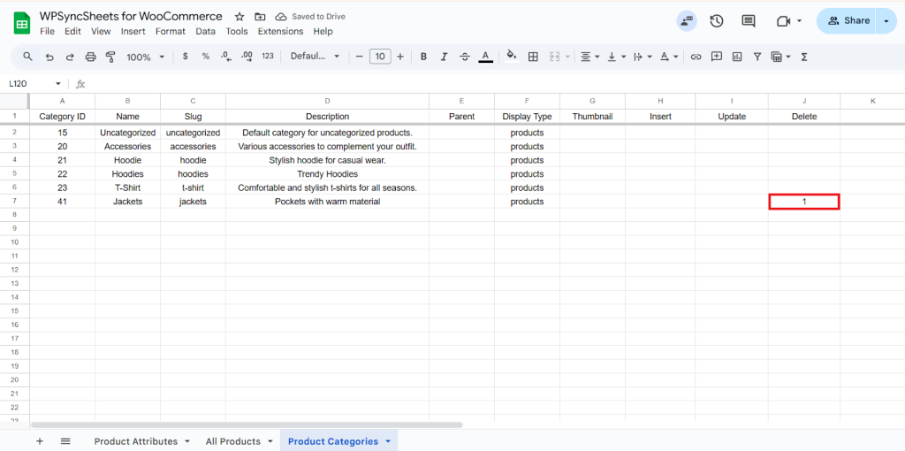
Task: Activate the paint format tool
Action: point(110,57)
